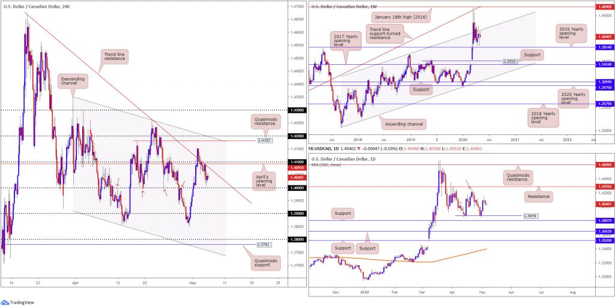Screen dimensions: 615x306
Task: Click the 1.36530 blue price axis label
Action: [604, 232]
